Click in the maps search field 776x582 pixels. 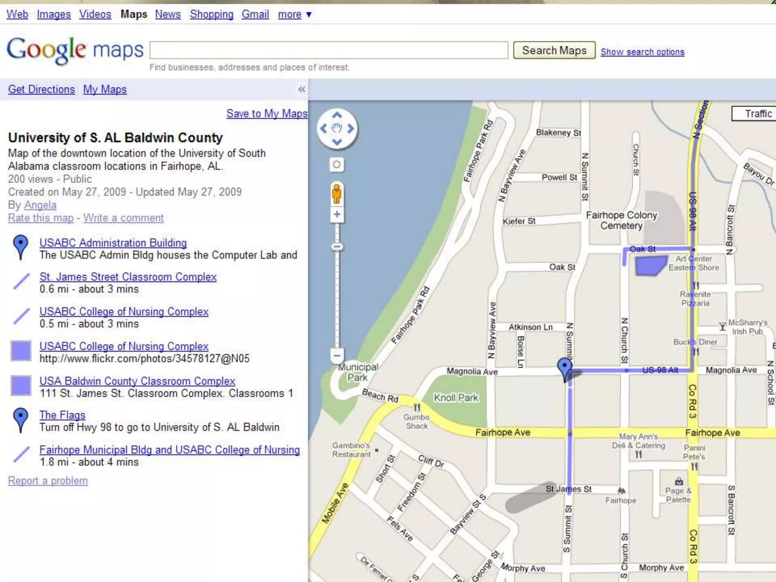pyautogui.click(x=329, y=50)
